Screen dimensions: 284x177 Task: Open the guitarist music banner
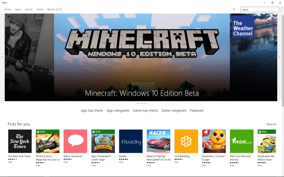29,57
